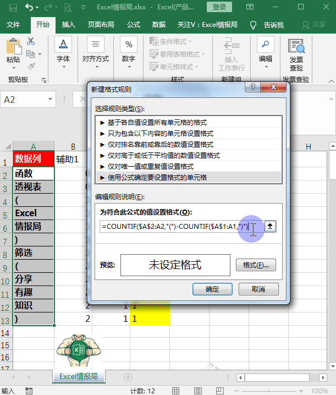Open the 文件 tab

13,25
